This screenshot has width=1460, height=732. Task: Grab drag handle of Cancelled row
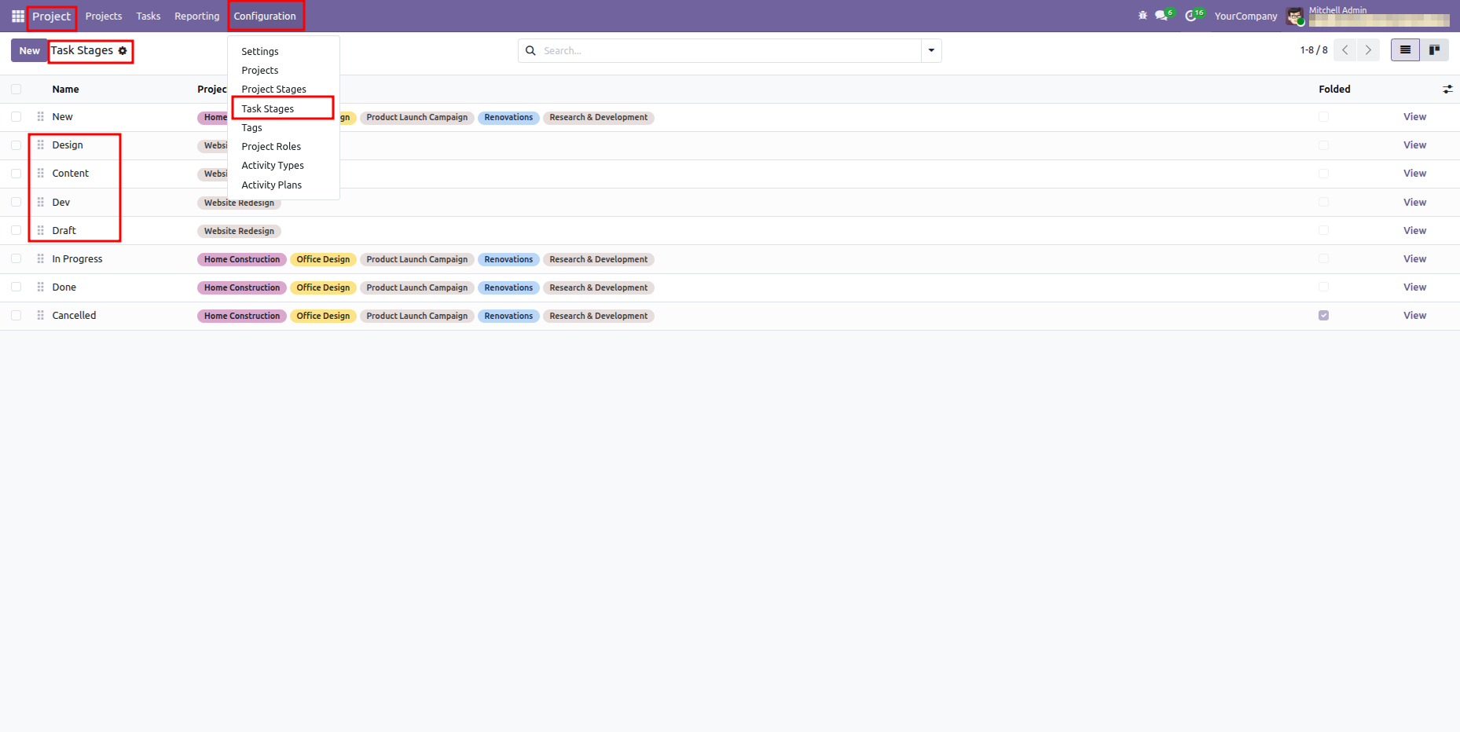pos(40,316)
